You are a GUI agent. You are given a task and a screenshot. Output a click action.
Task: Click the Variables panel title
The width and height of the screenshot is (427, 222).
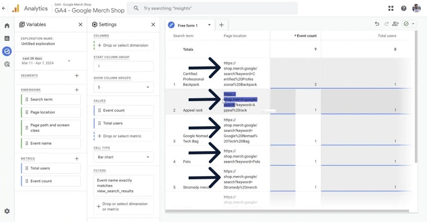tap(36, 24)
